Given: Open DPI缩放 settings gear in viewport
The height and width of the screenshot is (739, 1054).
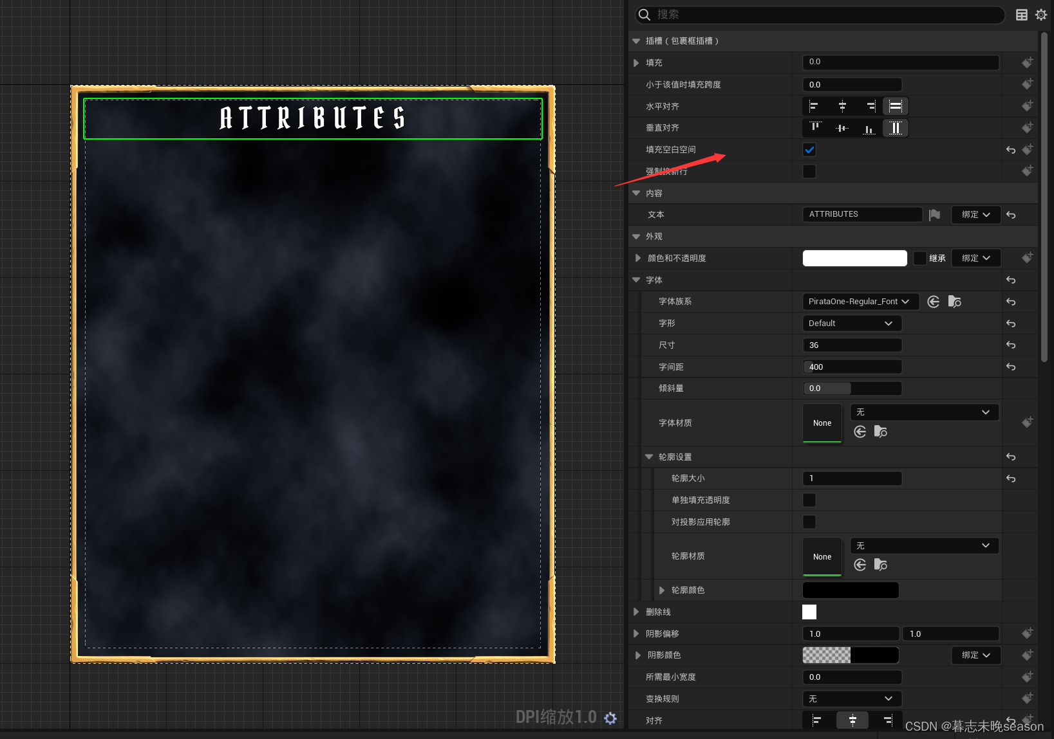Looking at the screenshot, I should click(610, 718).
